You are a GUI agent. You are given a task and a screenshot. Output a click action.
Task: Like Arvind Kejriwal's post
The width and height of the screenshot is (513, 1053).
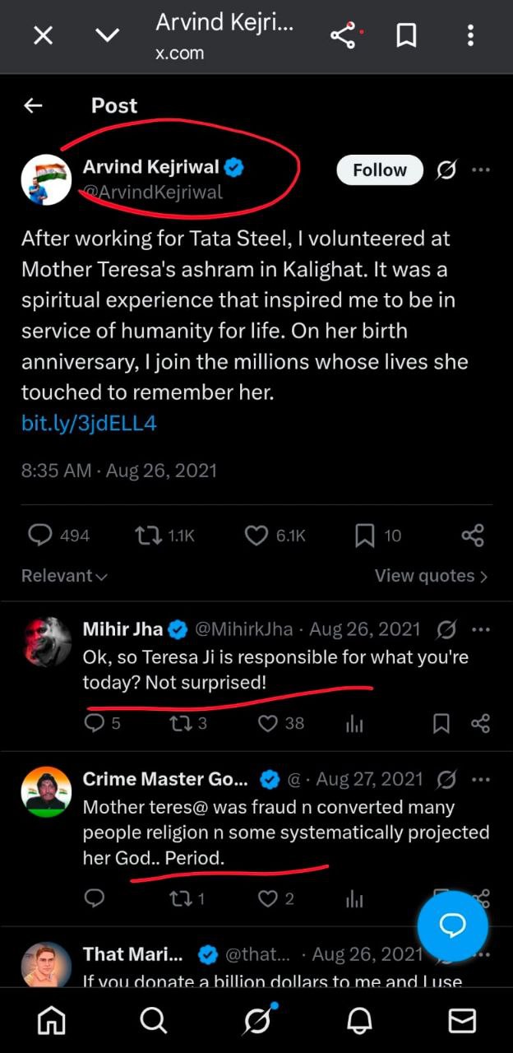[256, 536]
